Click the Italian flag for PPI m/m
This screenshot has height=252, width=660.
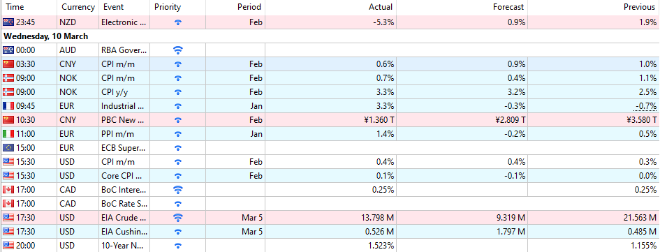8,134
